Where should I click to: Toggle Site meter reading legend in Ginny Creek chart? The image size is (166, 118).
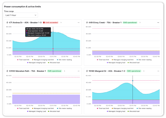[x=144, y=60]
